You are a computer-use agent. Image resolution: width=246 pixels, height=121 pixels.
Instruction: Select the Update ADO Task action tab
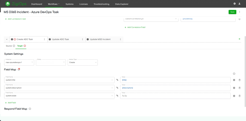[x=61, y=39]
